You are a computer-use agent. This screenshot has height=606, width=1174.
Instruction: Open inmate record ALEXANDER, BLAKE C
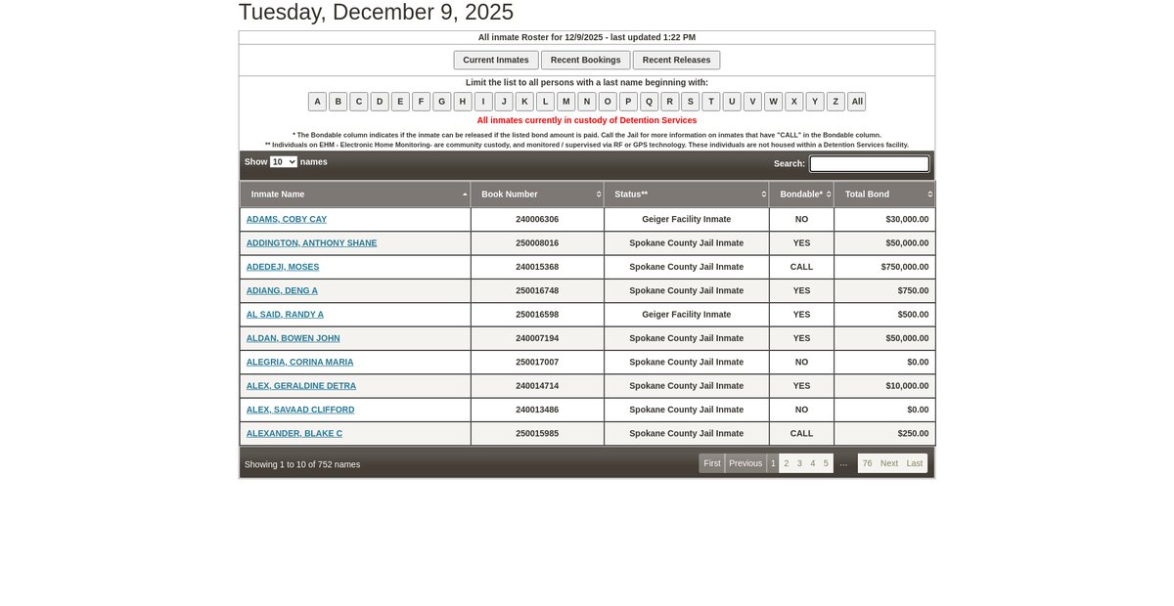[x=293, y=434]
